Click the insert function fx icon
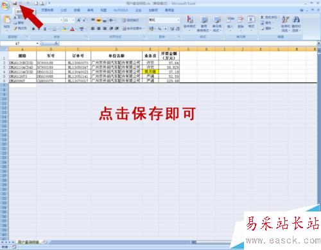 (56, 44)
